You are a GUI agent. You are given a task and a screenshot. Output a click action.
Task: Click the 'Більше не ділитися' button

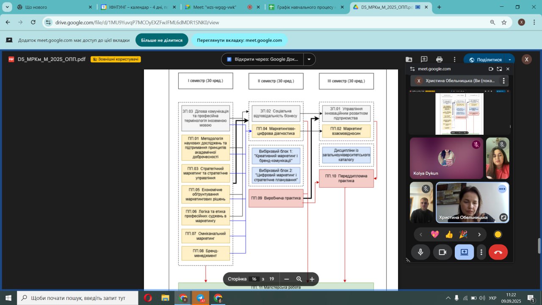pyautogui.click(x=162, y=40)
